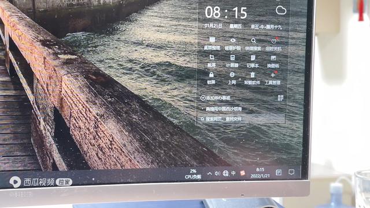370x208 pixels.
Task: Open 卸载软件 uninstall software tool
Action: point(252,79)
